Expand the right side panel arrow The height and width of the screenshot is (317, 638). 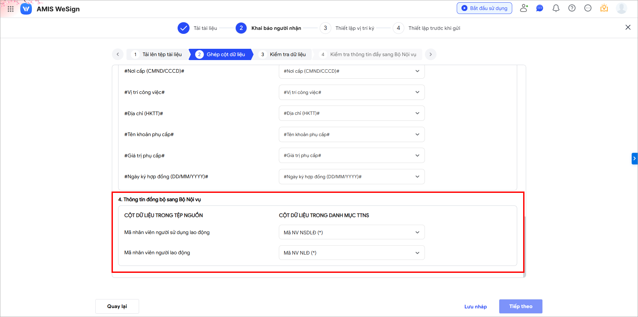(634, 159)
